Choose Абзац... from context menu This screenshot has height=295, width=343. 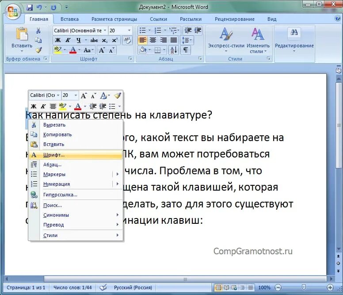pos(76,165)
